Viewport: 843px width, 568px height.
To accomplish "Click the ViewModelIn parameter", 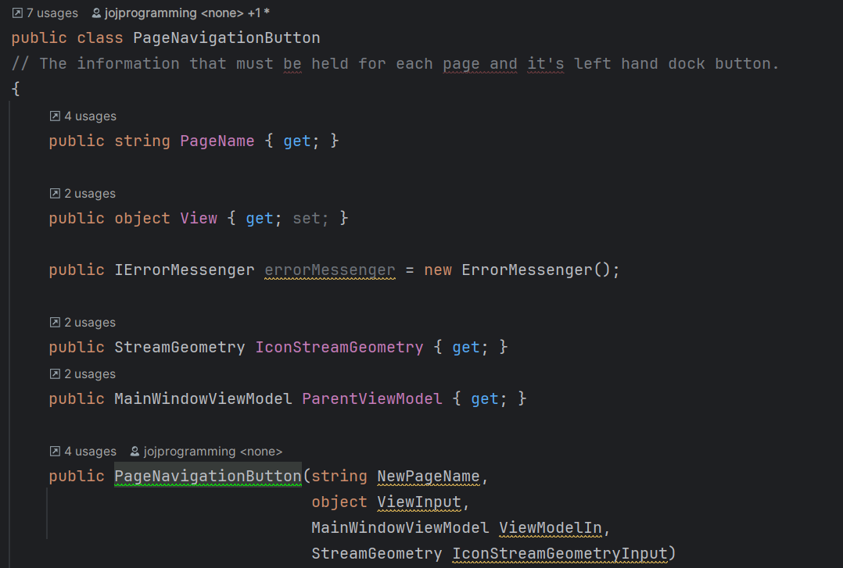I will pyautogui.click(x=550, y=528).
